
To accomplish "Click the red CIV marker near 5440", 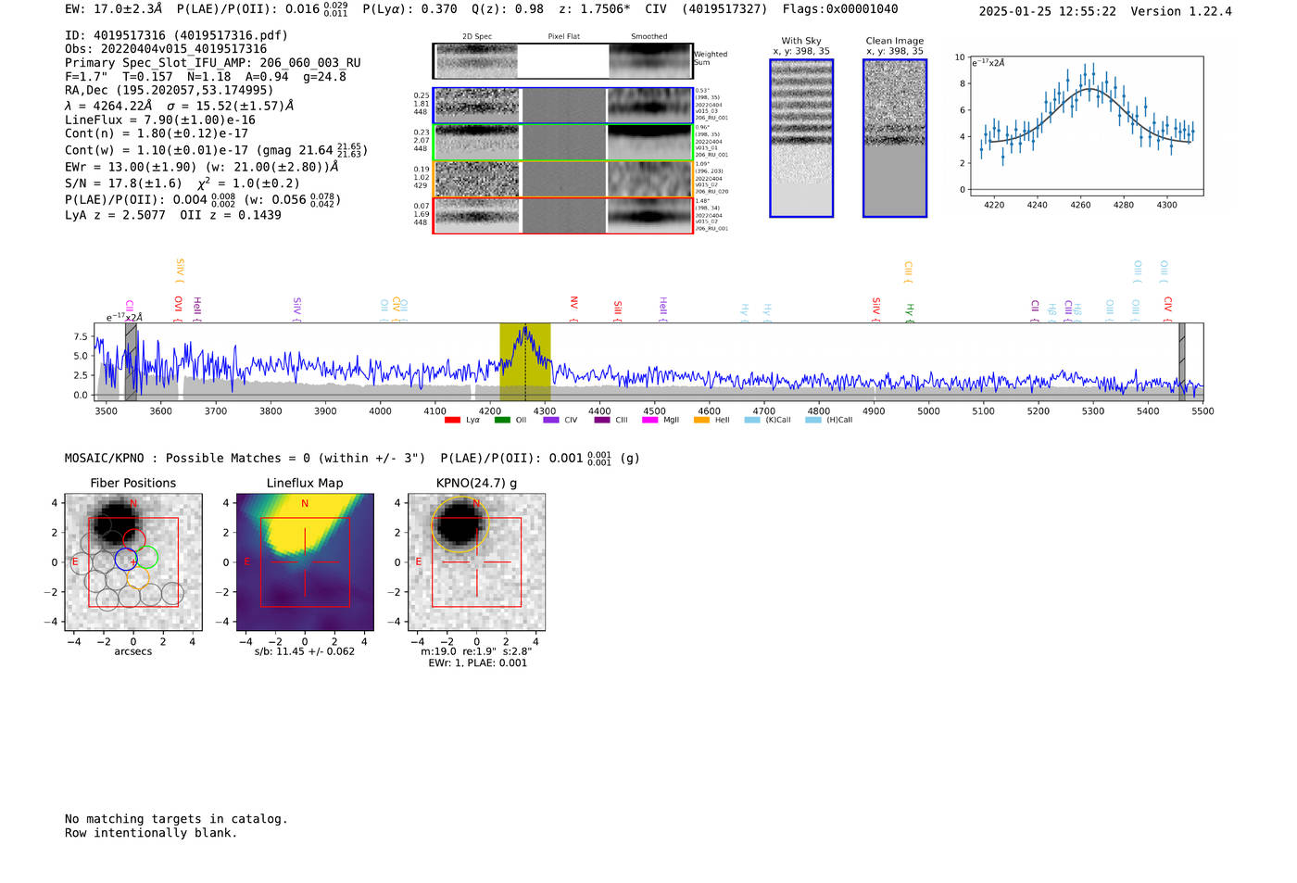I will [x=1167, y=309].
